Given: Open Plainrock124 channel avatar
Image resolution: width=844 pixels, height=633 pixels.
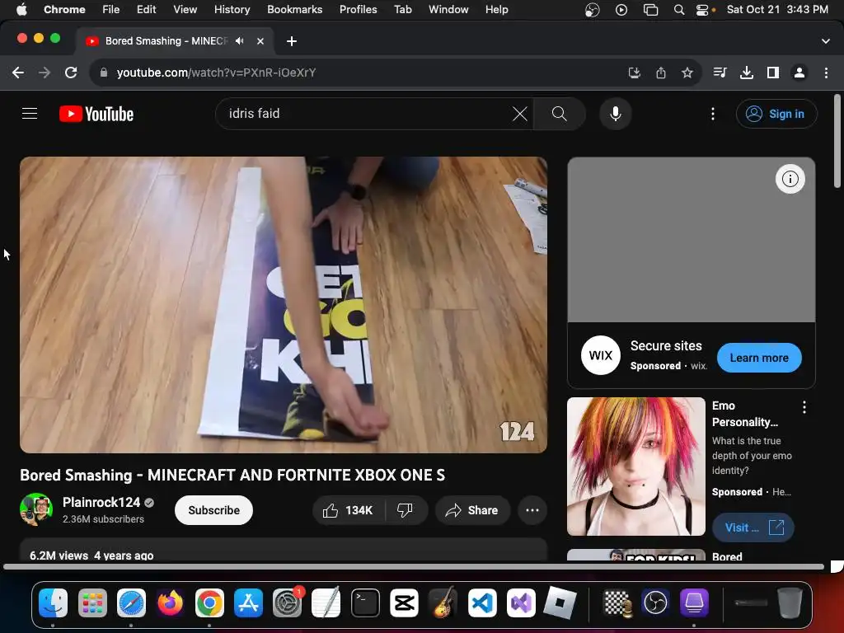Looking at the screenshot, I should point(36,509).
